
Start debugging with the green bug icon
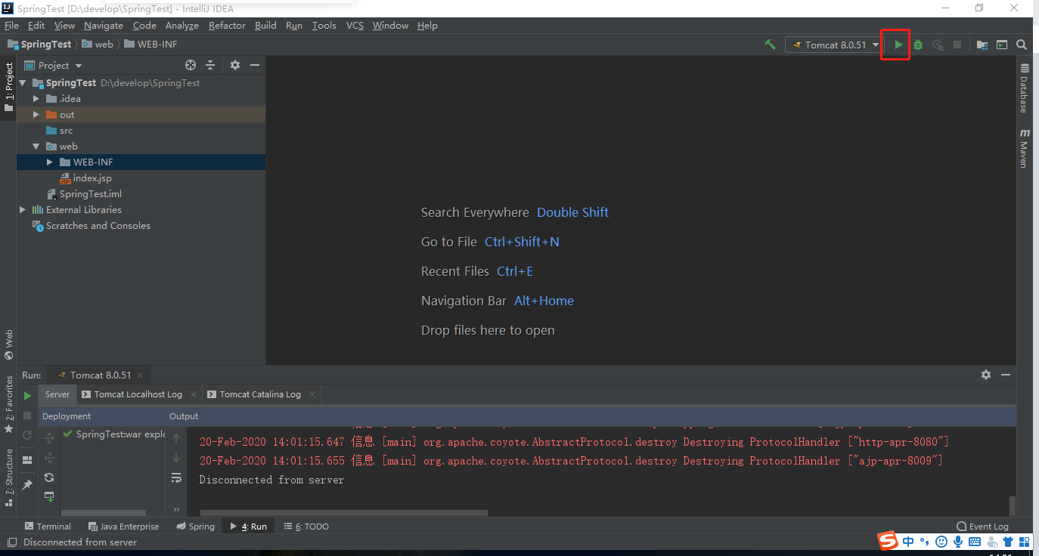917,45
